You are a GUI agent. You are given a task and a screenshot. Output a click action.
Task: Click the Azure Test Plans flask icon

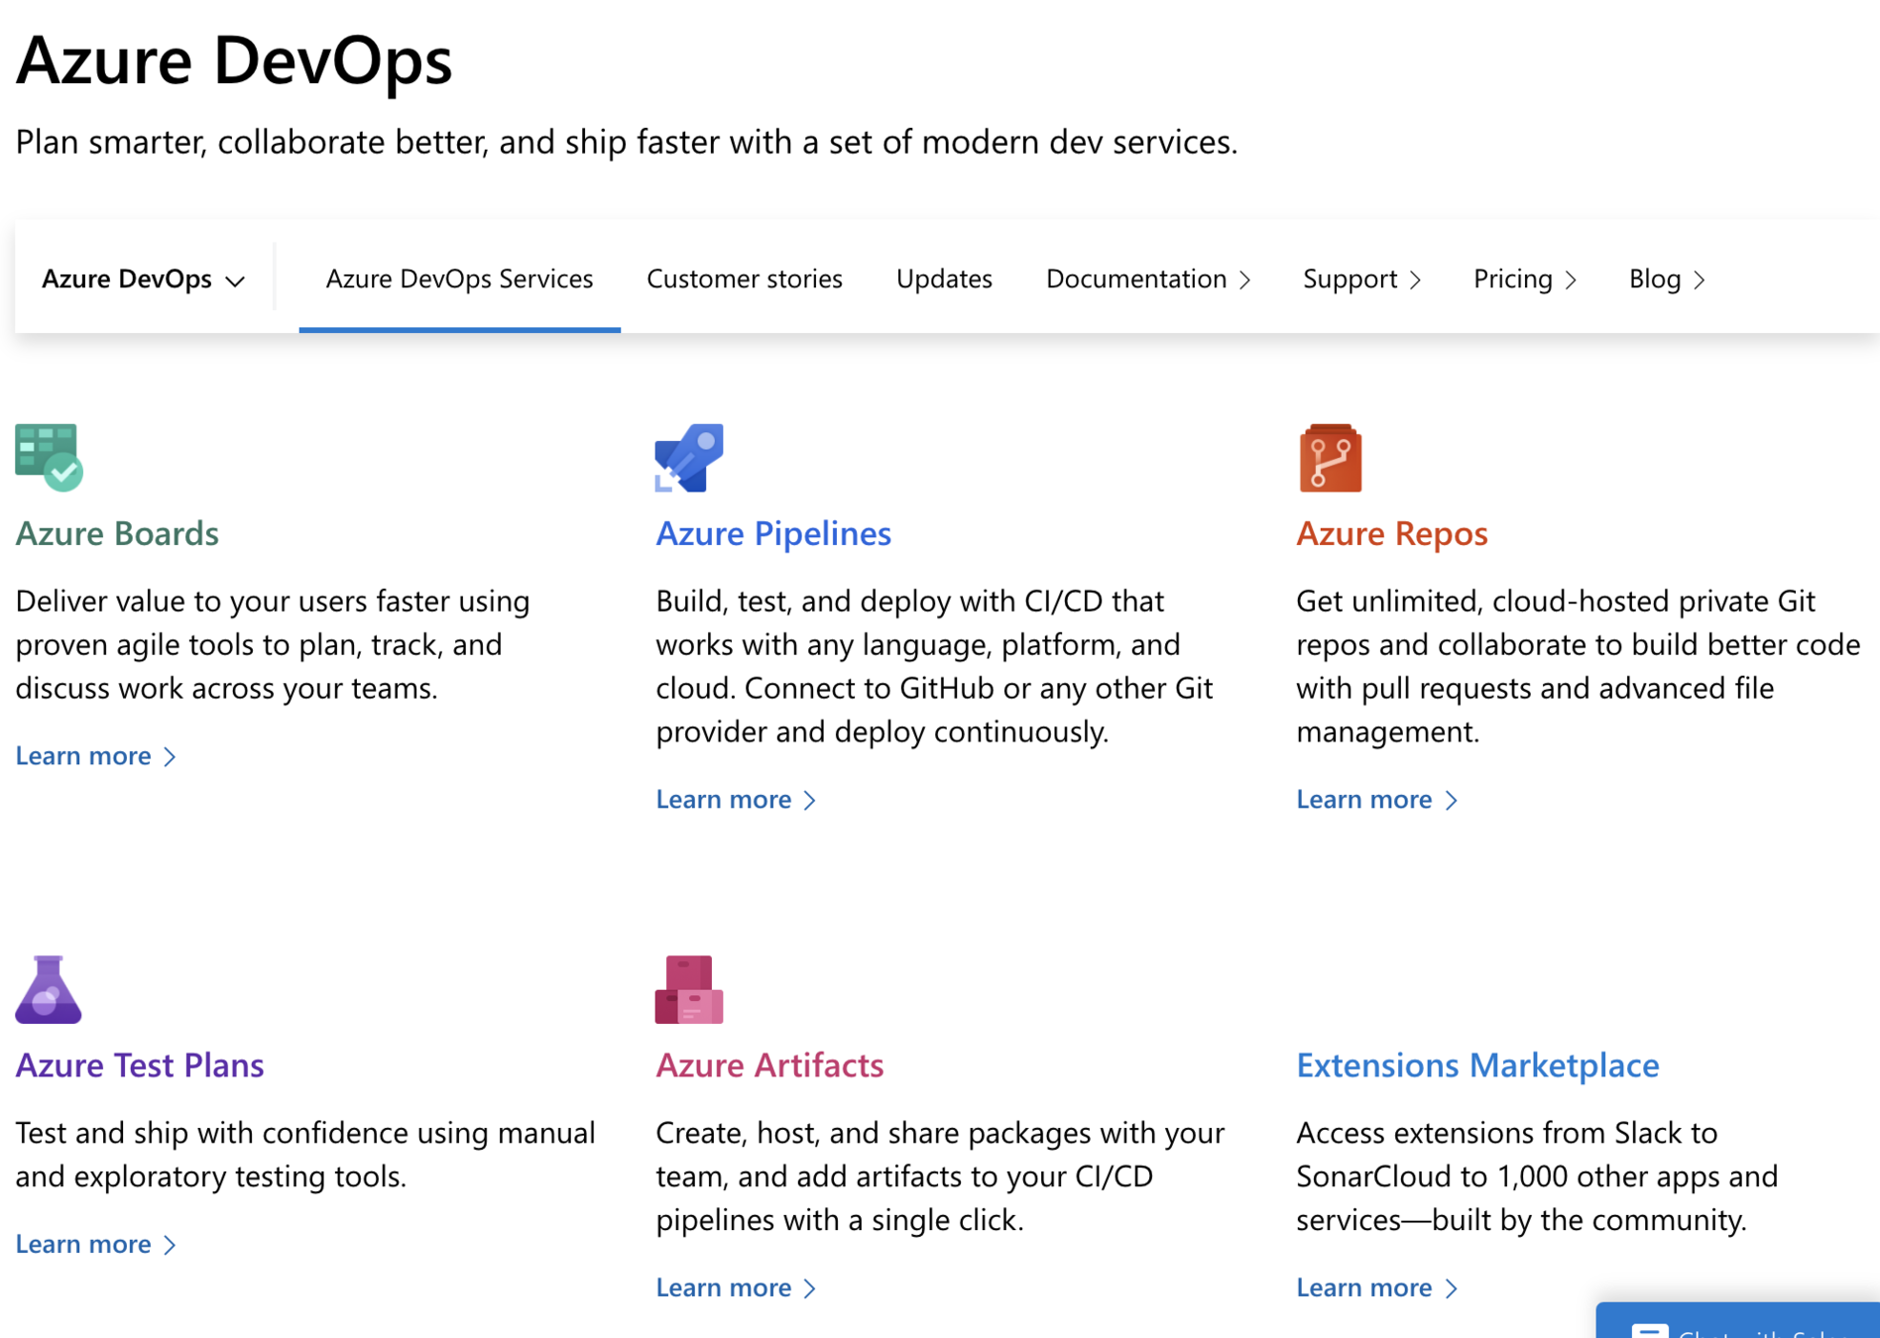point(48,989)
